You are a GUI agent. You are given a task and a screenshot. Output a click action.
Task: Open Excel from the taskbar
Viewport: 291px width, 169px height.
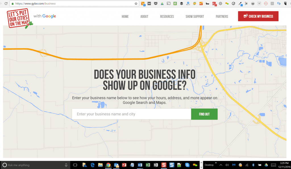pos(148,165)
